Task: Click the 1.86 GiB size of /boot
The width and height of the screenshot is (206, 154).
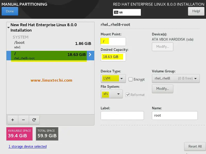Action: [x=83, y=43]
